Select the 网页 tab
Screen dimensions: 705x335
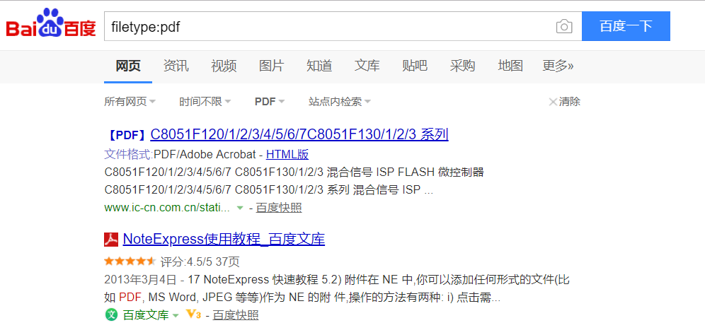(128, 66)
